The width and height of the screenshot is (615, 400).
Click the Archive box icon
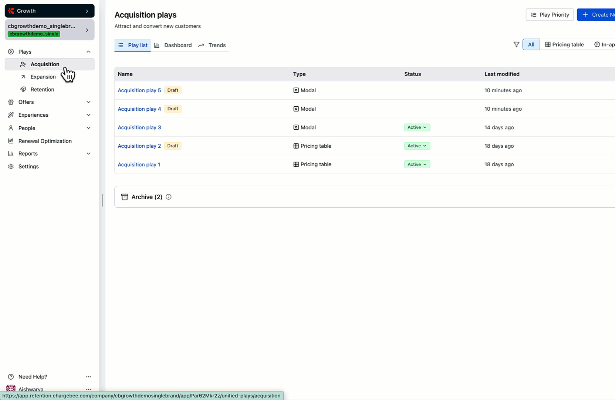125,197
